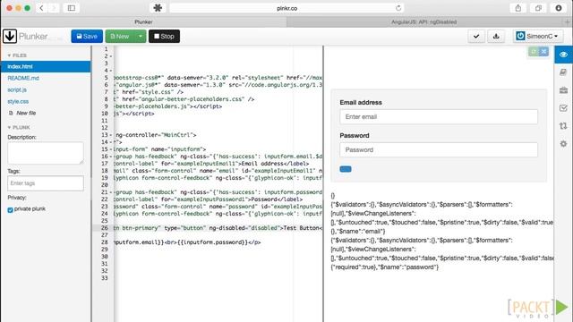Click the Plunker logo icon
Viewport: 573px width, 322px height.
(x=10, y=36)
